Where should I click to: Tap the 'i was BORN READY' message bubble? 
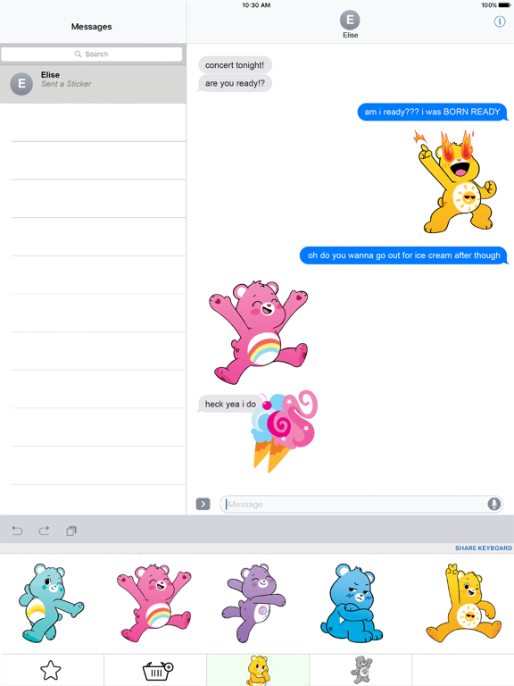tap(432, 112)
